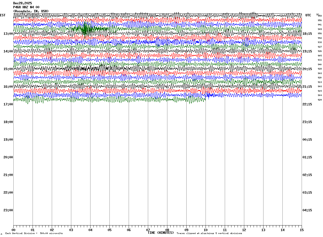This screenshot has height=237, width=323.
Task: Click the 21:15 UTC time label
Action: click(307, 87)
